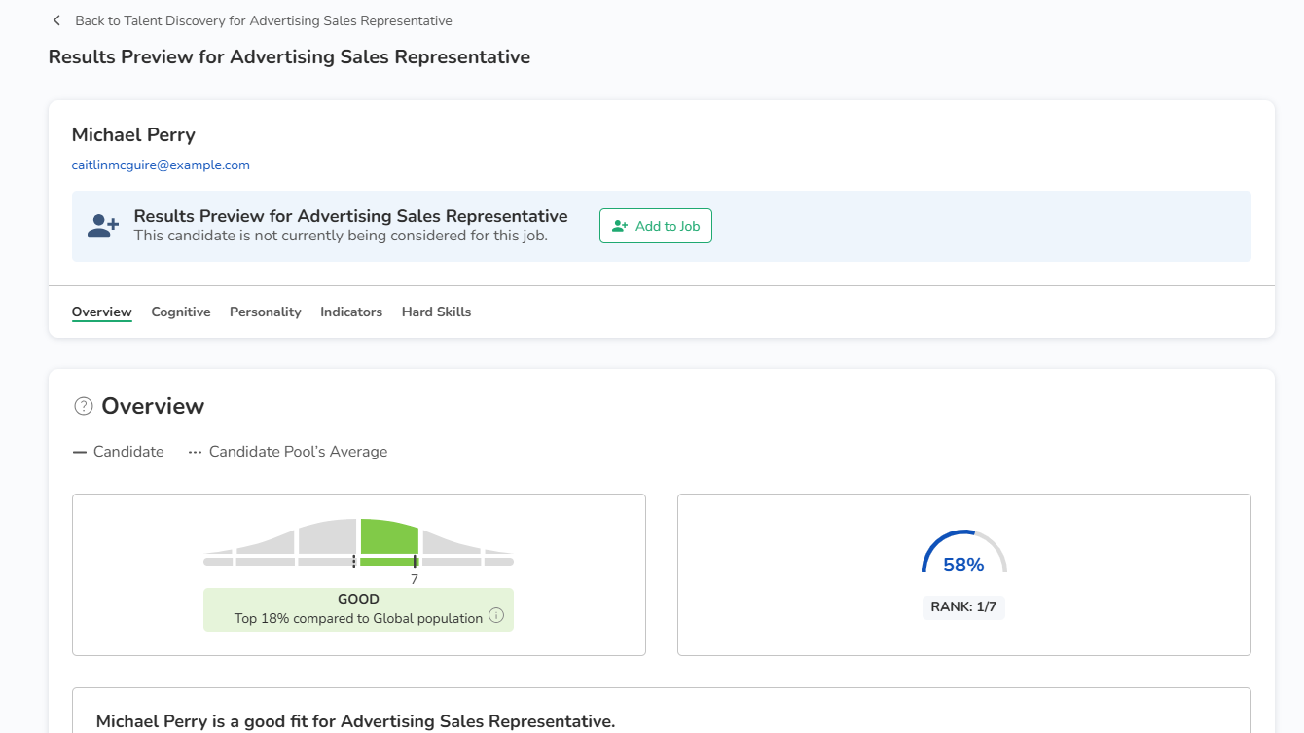1304x733 pixels.
Task: Click the dotted pool average marker on curve
Action: point(354,562)
